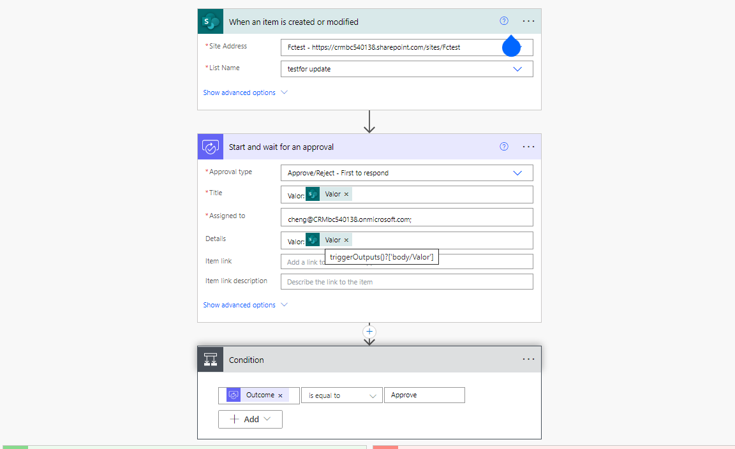Click the Condition card icon
This screenshot has height=449, width=735.
211,360
